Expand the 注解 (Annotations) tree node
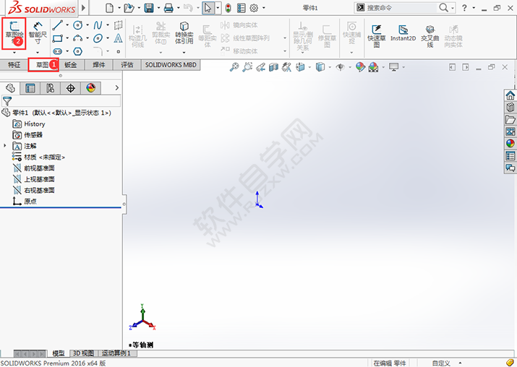Image resolution: width=517 pixels, height=367 pixels. pyautogui.click(x=5, y=146)
